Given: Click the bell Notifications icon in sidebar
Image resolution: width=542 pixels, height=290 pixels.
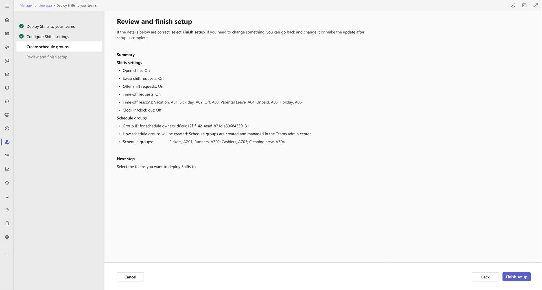Looking at the screenshot, I should coord(7,196).
